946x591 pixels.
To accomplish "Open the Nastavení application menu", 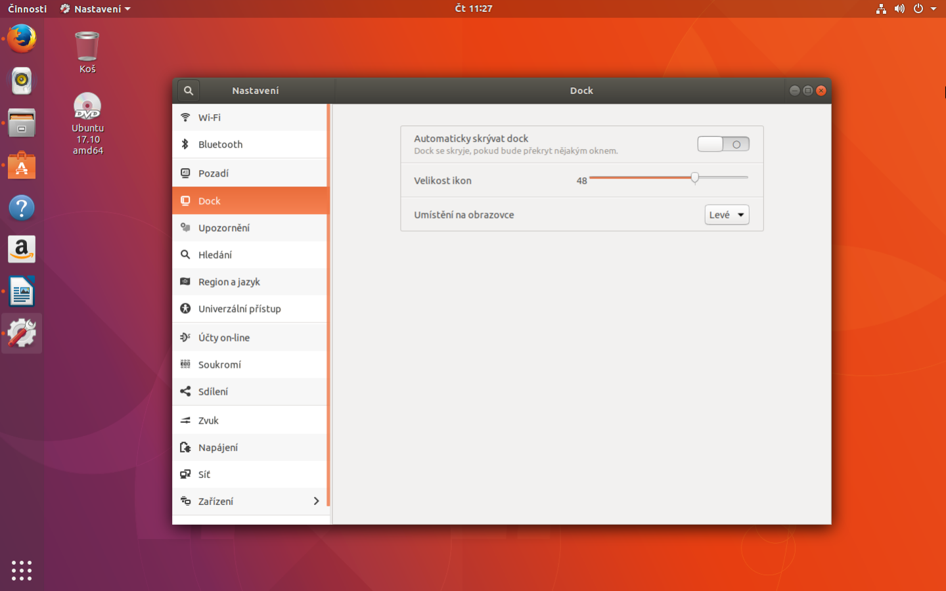I will coord(95,9).
